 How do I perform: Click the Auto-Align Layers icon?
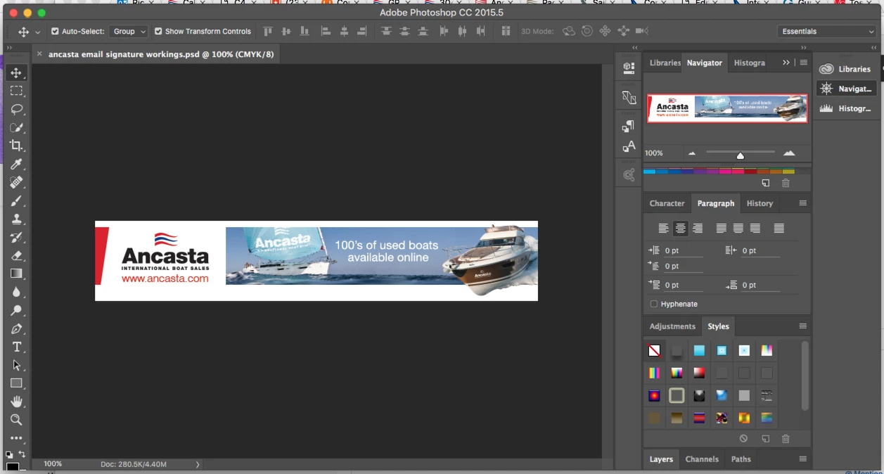pyautogui.click(x=506, y=32)
